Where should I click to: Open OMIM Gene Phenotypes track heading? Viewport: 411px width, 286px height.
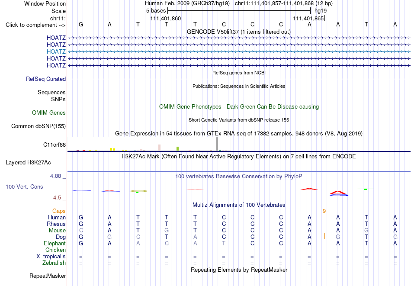(239, 107)
